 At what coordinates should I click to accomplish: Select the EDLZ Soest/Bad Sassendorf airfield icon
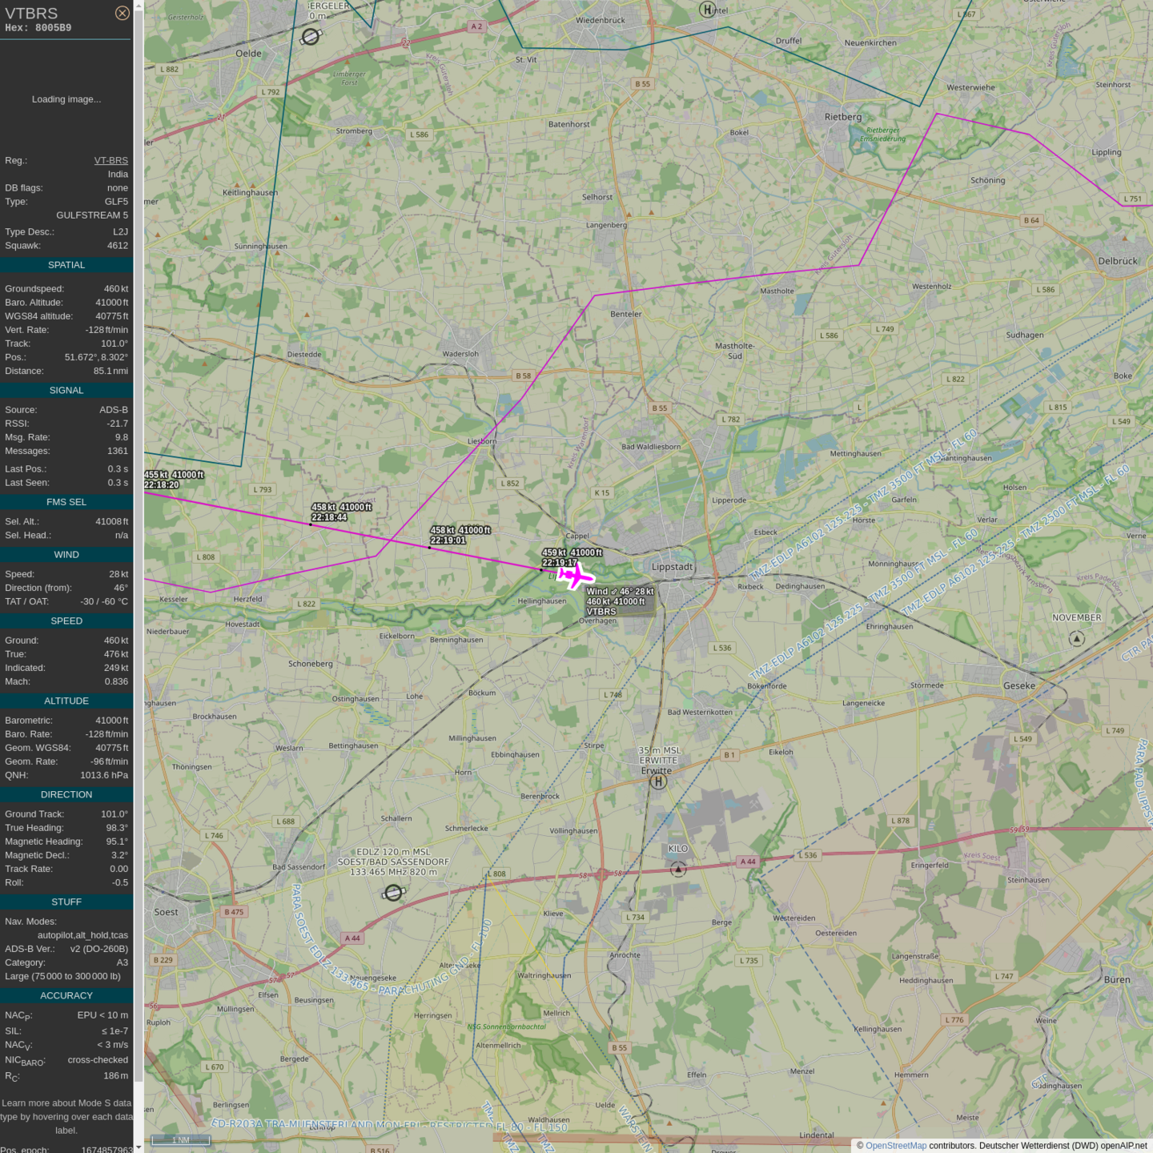tap(393, 893)
